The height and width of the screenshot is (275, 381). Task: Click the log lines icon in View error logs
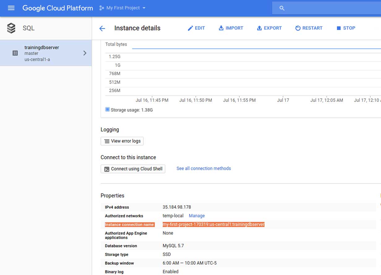coord(107,141)
